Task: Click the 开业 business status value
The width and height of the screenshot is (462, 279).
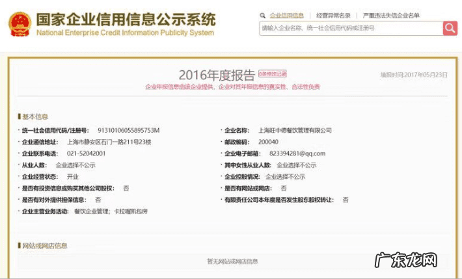Action: (x=73, y=177)
